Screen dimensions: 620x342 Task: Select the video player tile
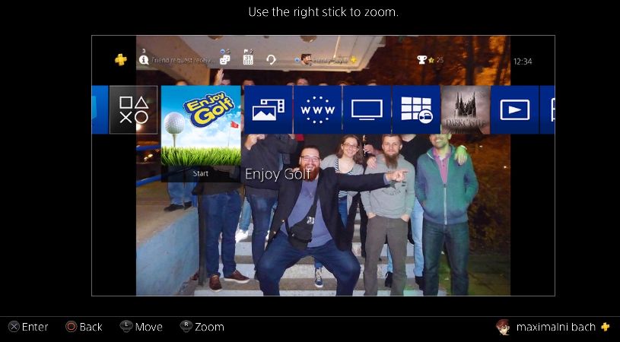514,109
